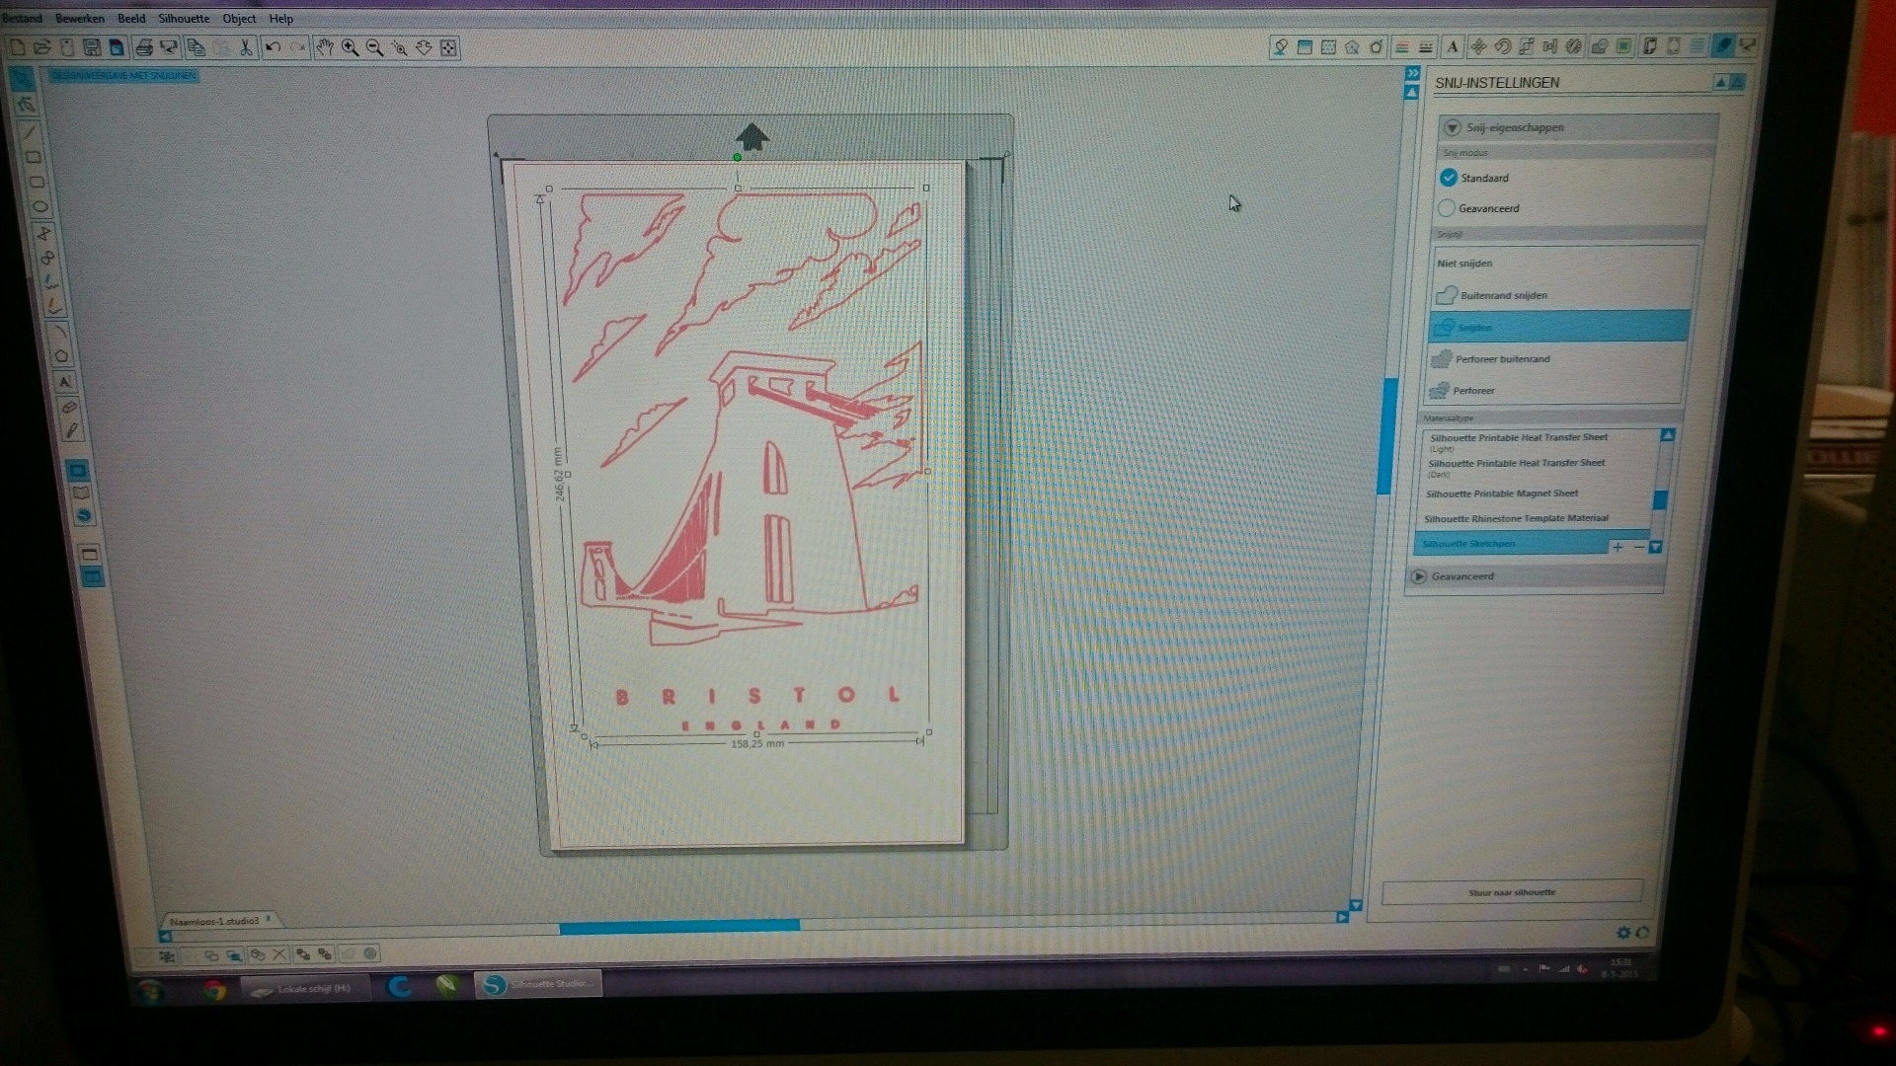The height and width of the screenshot is (1066, 1896).
Task: Choose the 'Niet snijden' cut style option
Action: tap(1464, 264)
